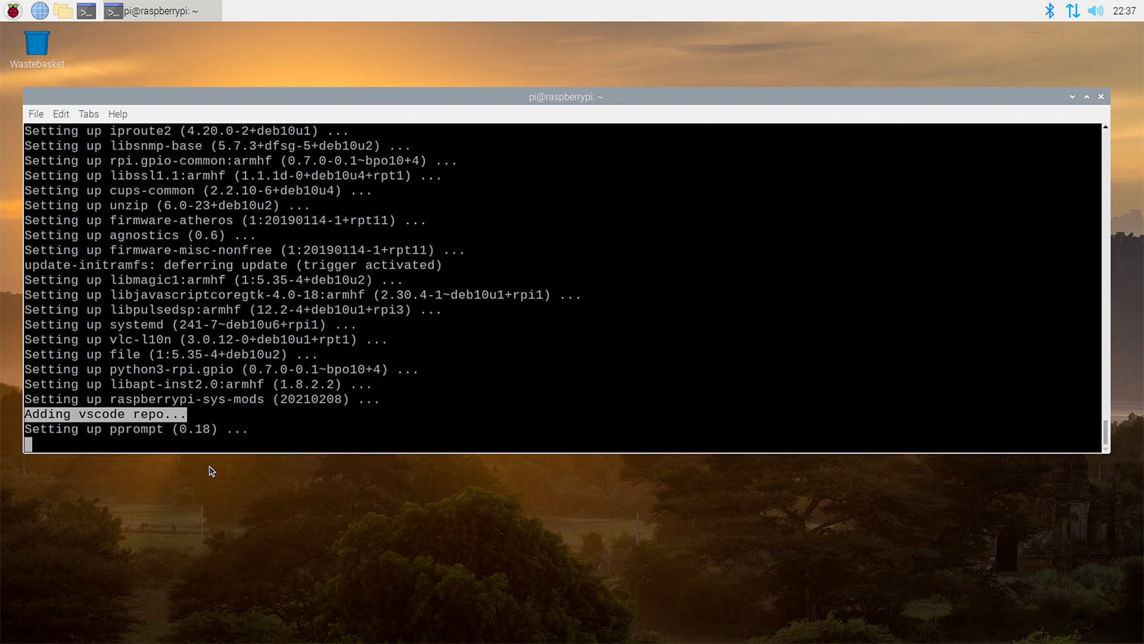
Task: Click 'Setting up pprompt (0.18)' line
Action: click(136, 429)
